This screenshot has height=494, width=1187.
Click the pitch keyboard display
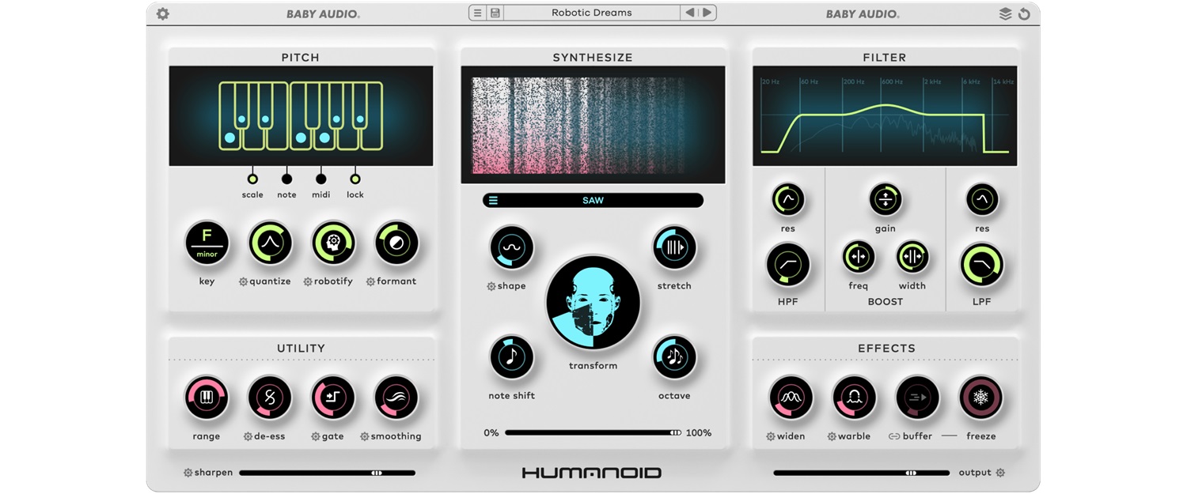301,115
